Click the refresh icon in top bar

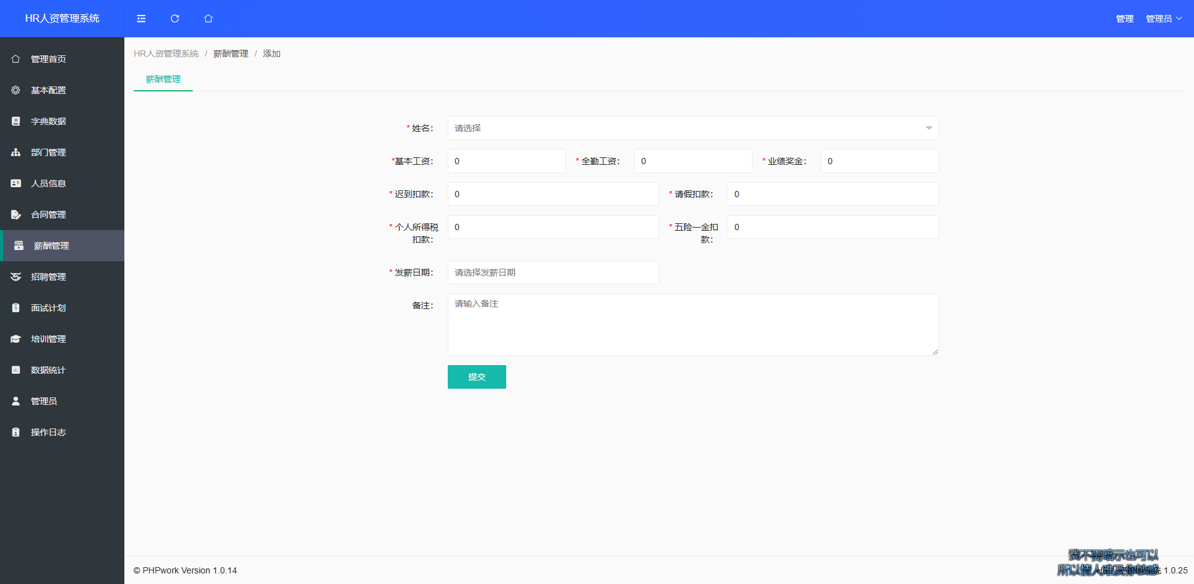click(175, 19)
